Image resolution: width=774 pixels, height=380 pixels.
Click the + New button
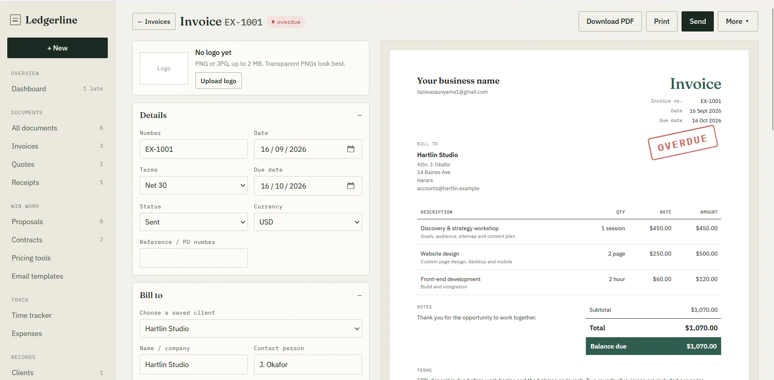(57, 48)
